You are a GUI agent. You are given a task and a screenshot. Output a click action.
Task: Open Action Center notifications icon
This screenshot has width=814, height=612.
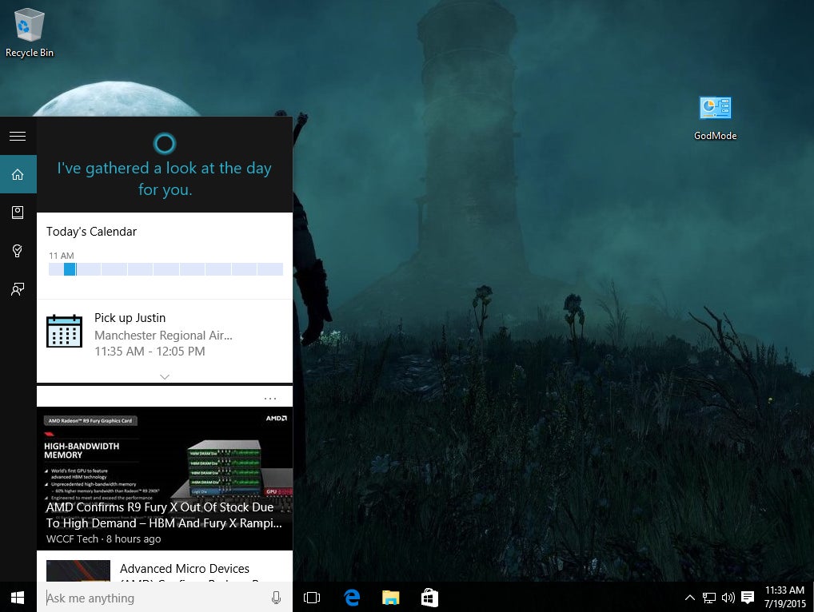tap(748, 598)
